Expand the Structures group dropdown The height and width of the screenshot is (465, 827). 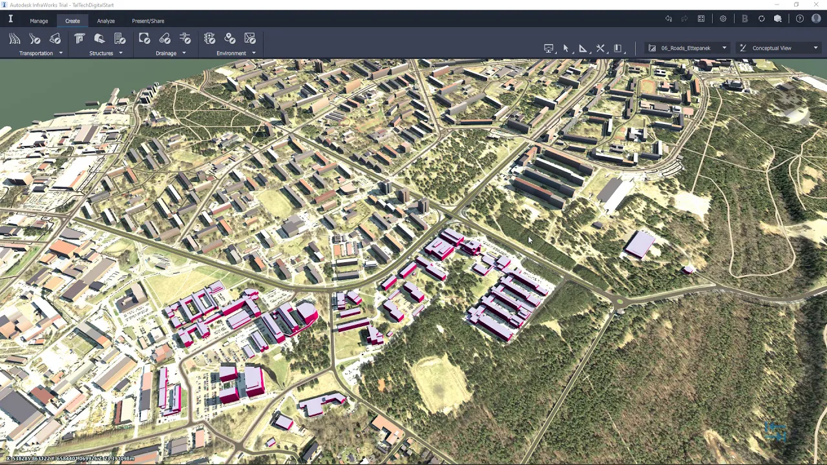(120, 53)
